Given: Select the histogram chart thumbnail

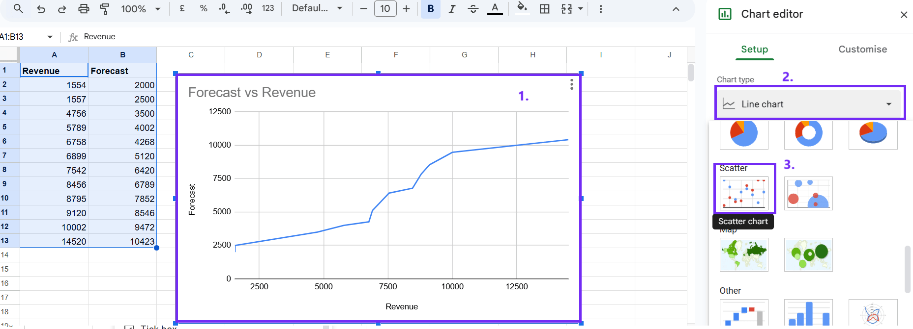Looking at the screenshot, I should tap(808, 313).
